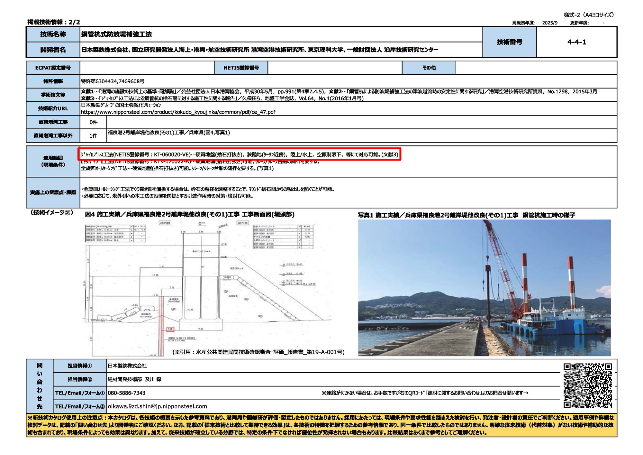This screenshot has height=455, width=643.
Task: Select the red-highlighted ジャイロプレス工法 line
Action: coord(239,154)
